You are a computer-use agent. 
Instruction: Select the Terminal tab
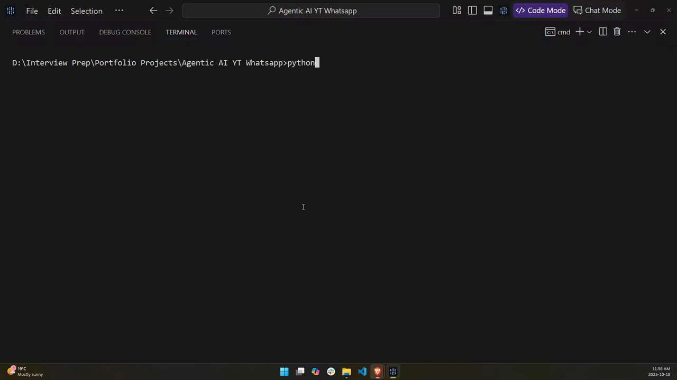(x=181, y=32)
